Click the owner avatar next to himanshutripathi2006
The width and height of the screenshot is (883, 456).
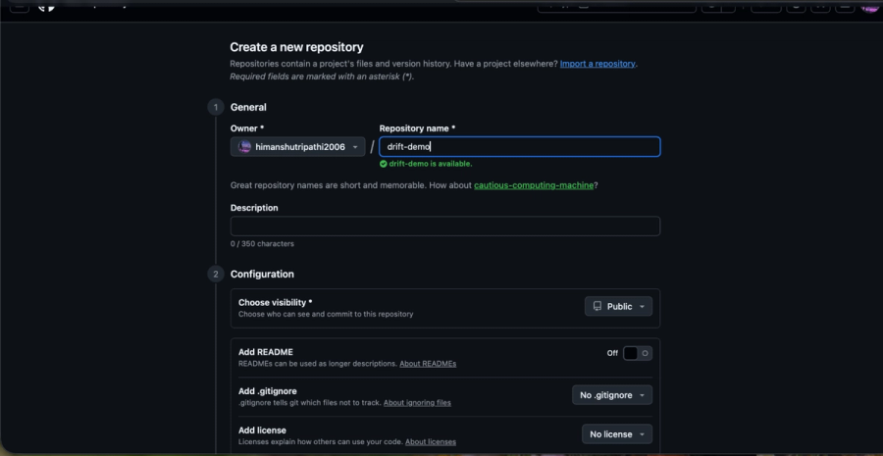244,147
